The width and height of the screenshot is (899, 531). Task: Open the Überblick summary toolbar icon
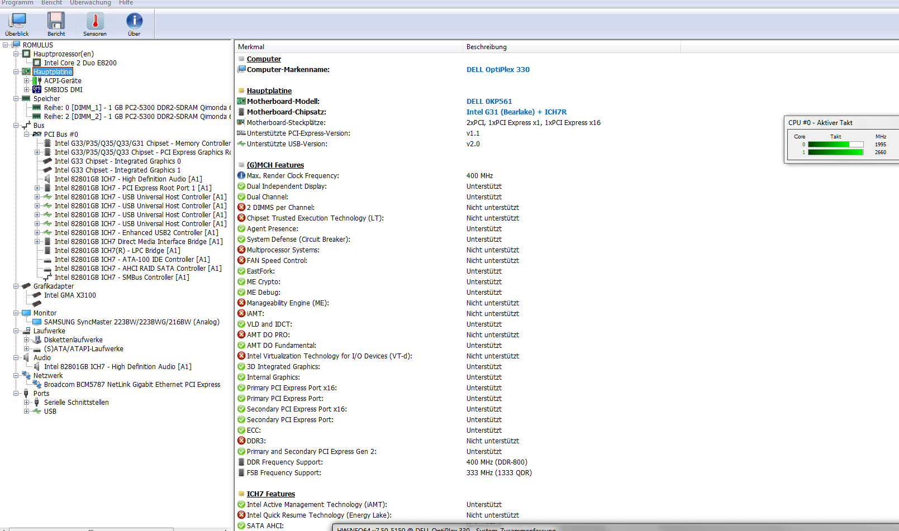[x=17, y=21]
